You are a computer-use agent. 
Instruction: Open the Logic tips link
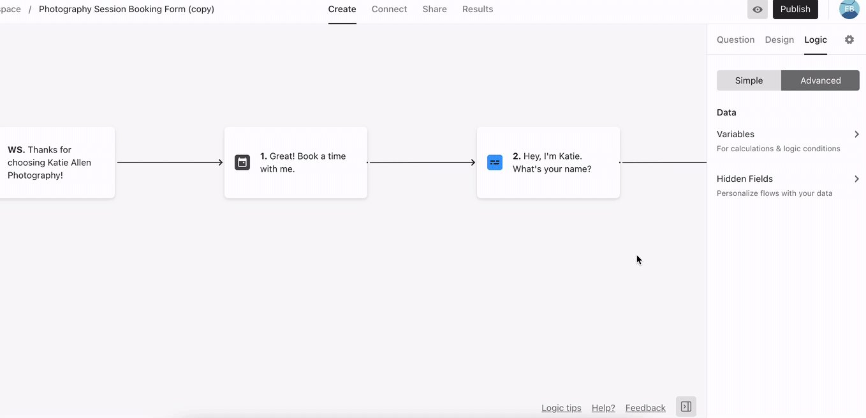point(561,408)
